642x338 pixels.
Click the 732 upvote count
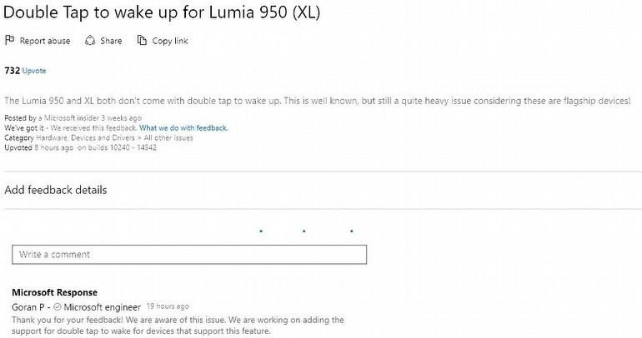12,72
